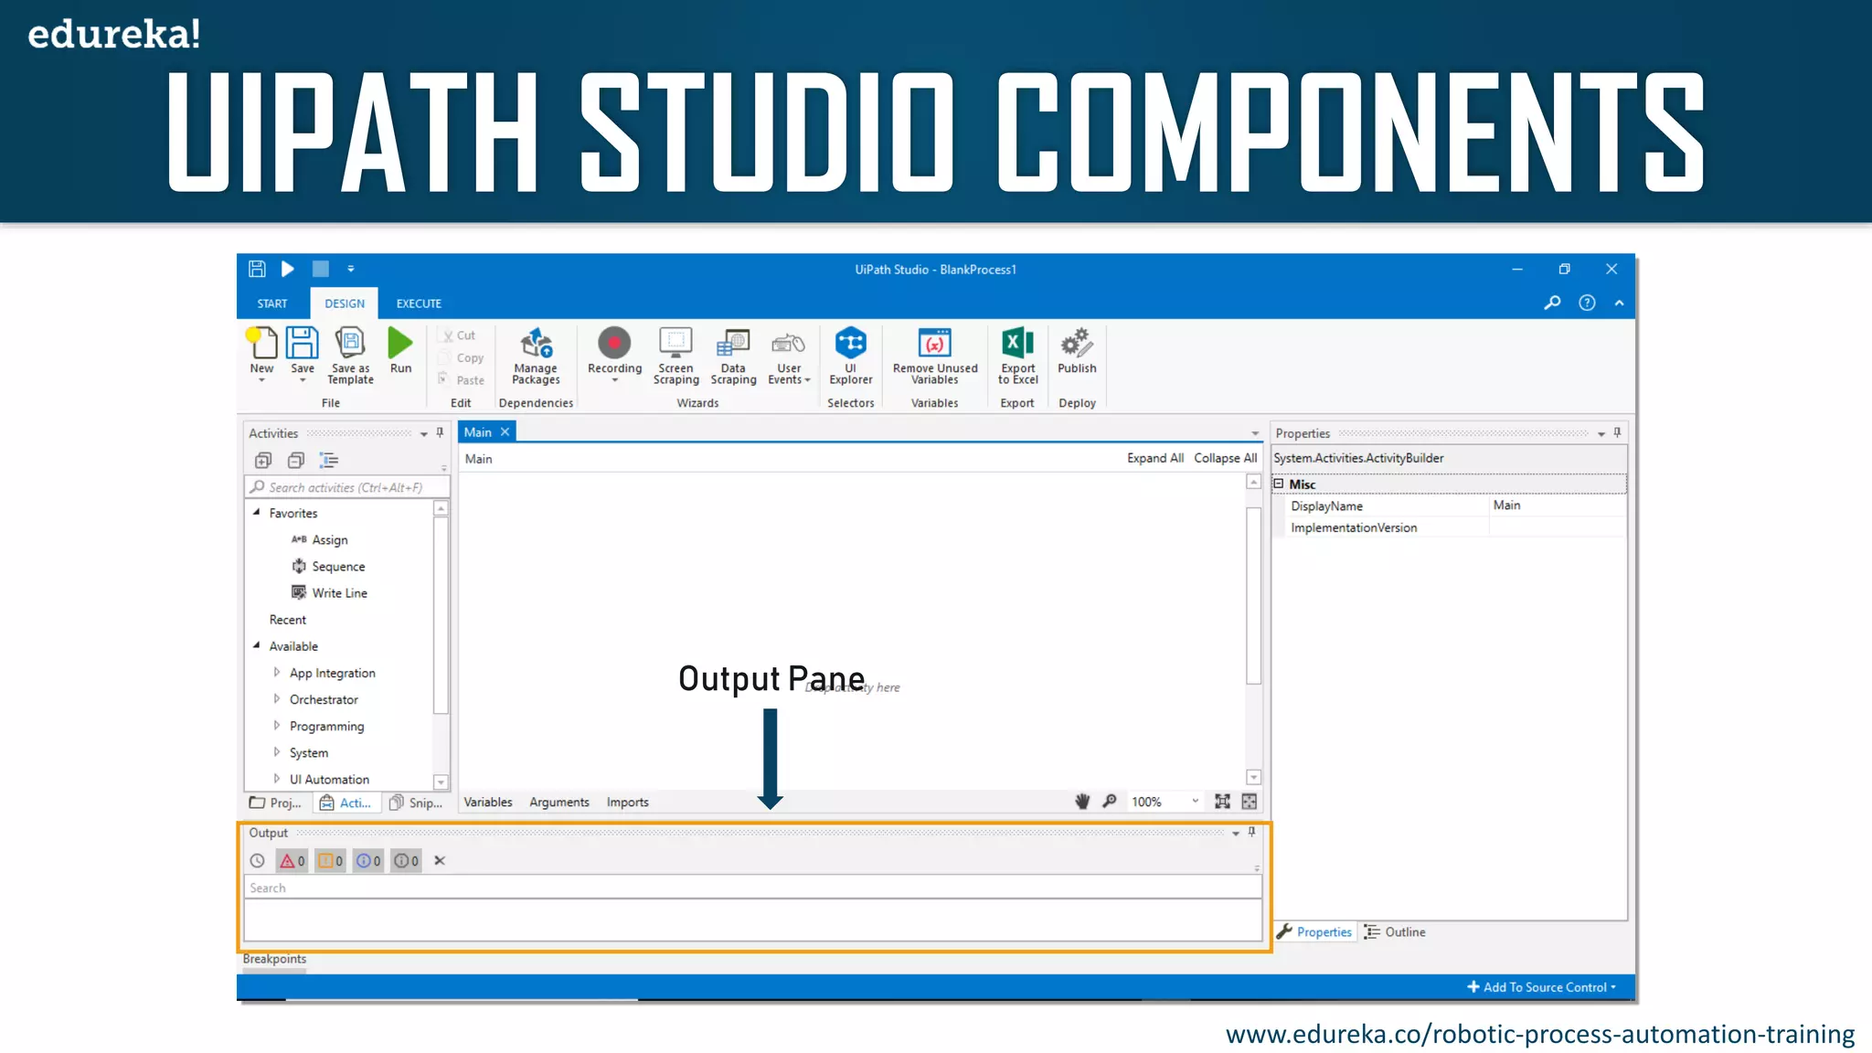Click Manage Packages in the ribbon
Screen dimensions: 1872x1053
[x=536, y=344]
